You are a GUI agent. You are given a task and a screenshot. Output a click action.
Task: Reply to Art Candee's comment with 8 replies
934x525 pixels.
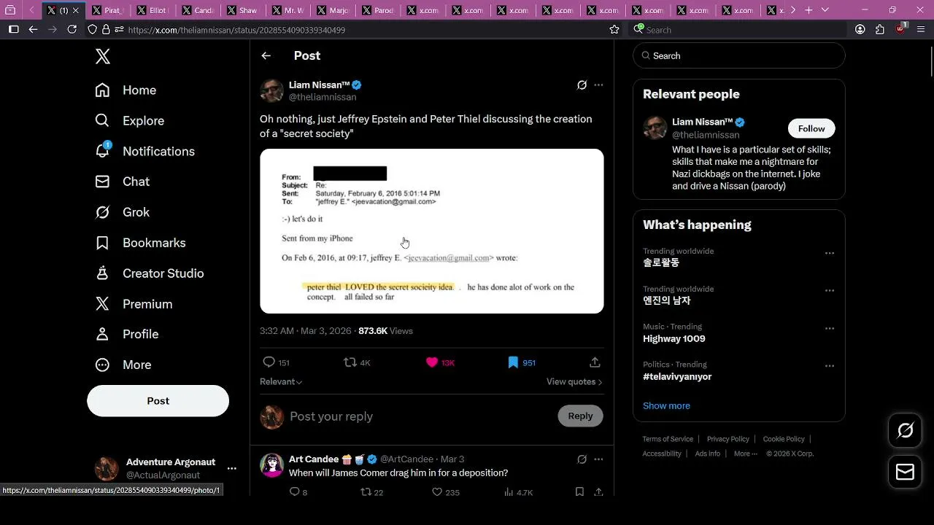295,492
